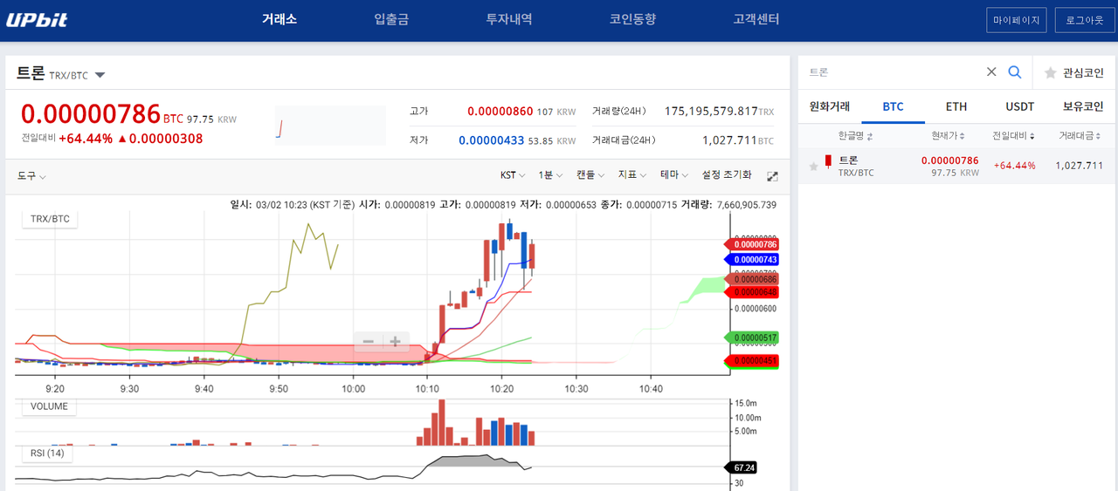Click the +64.44% change in header
The height and width of the screenshot is (491, 1118).
click(x=86, y=139)
